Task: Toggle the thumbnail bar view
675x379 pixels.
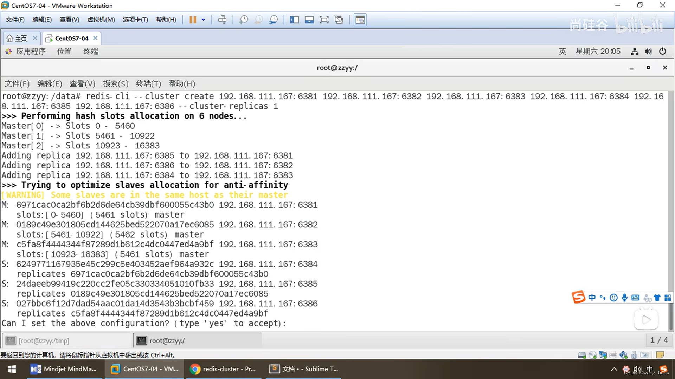Action: (309, 20)
